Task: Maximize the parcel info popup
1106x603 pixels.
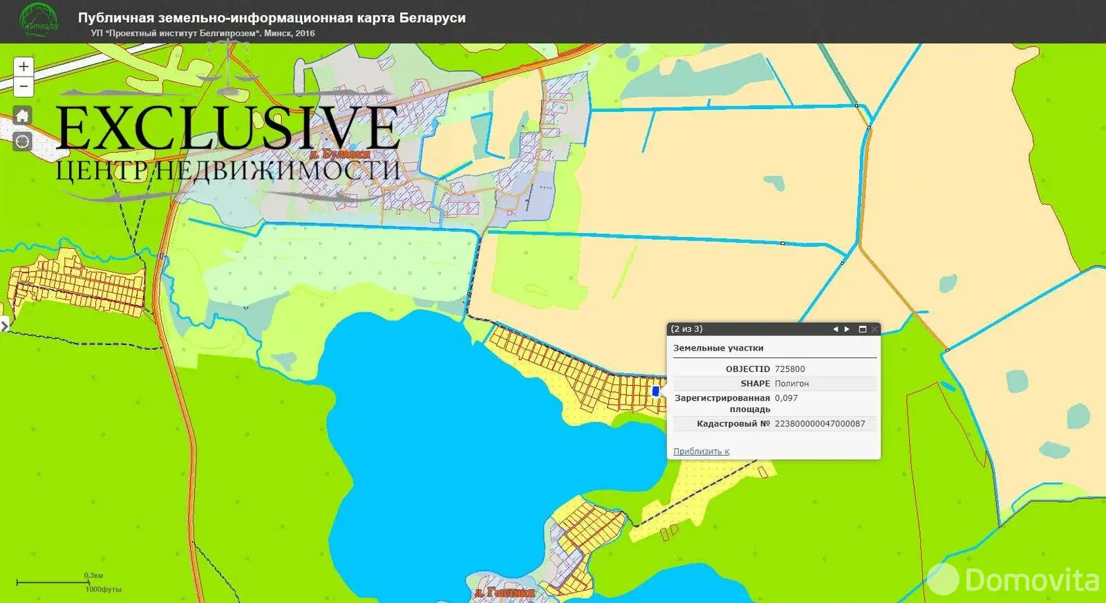Action: 862,329
